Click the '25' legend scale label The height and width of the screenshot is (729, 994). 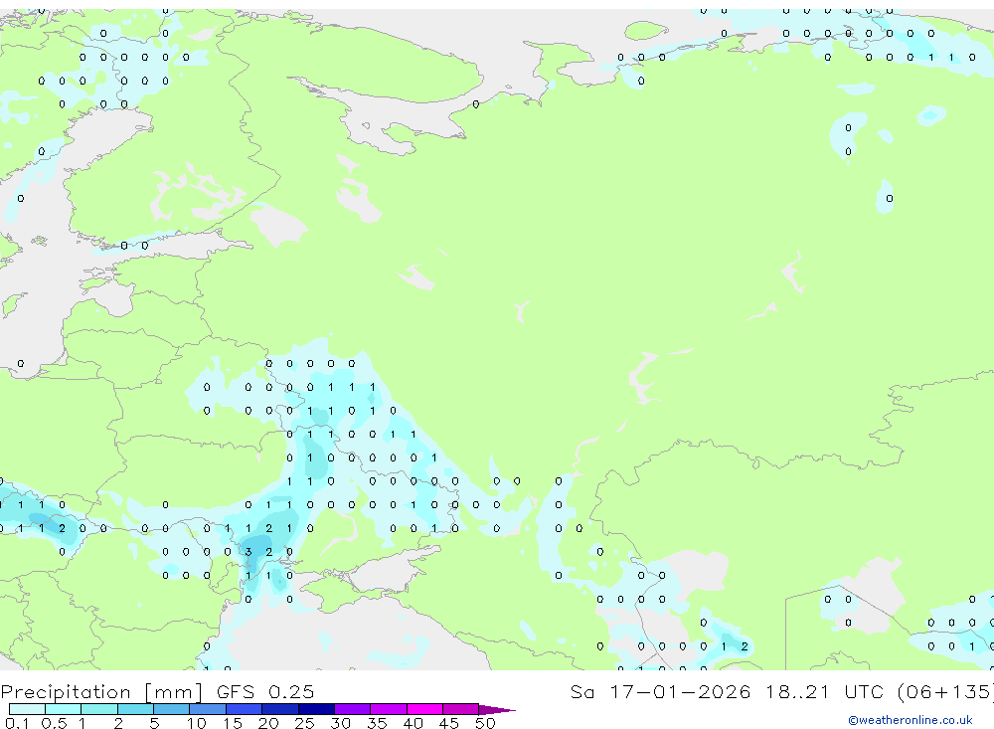(304, 723)
